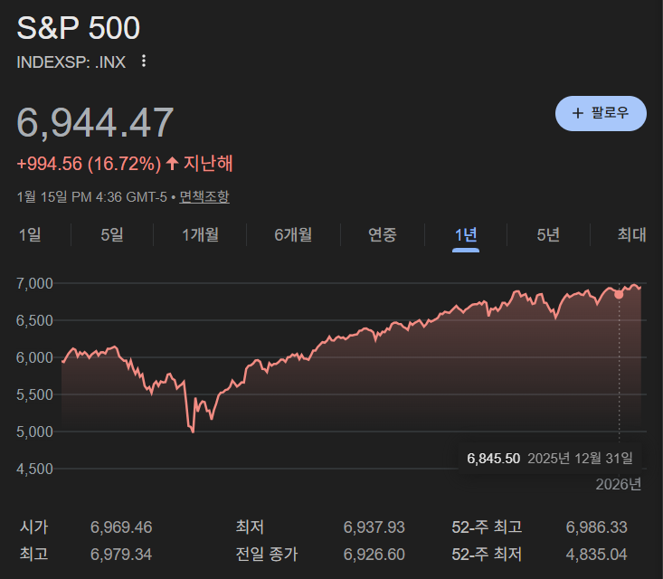Screen dimensions: 663x579
Task: Open the 면책조항 disclaimer link
Action: [x=204, y=196]
